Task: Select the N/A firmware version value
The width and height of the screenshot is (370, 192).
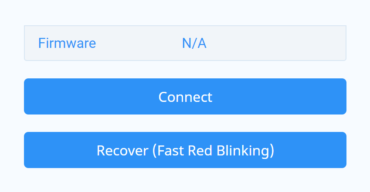Action: pos(194,43)
